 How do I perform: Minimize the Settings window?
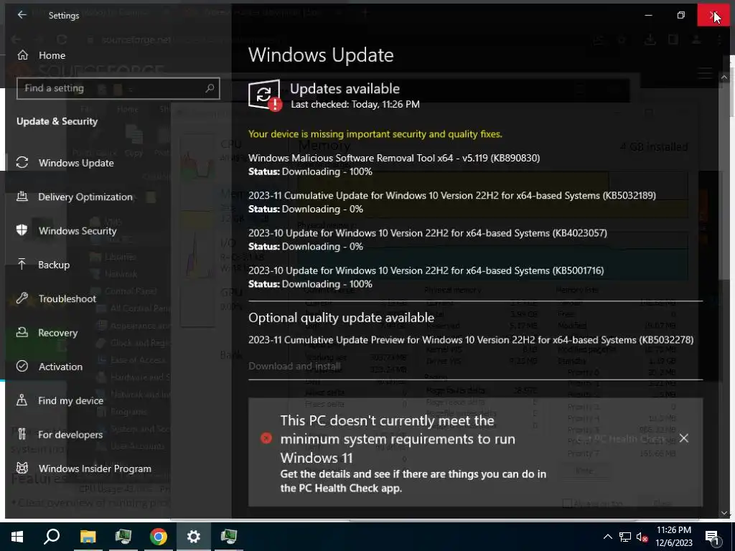(648, 15)
